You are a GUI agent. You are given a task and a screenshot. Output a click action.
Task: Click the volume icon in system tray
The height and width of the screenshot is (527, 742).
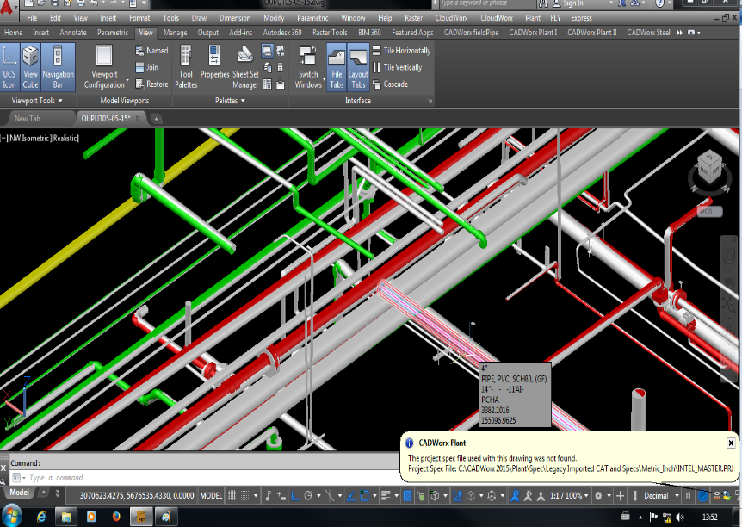(680, 517)
